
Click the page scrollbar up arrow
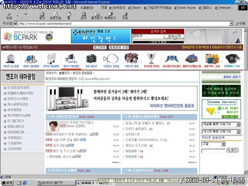[x=246, y=30]
